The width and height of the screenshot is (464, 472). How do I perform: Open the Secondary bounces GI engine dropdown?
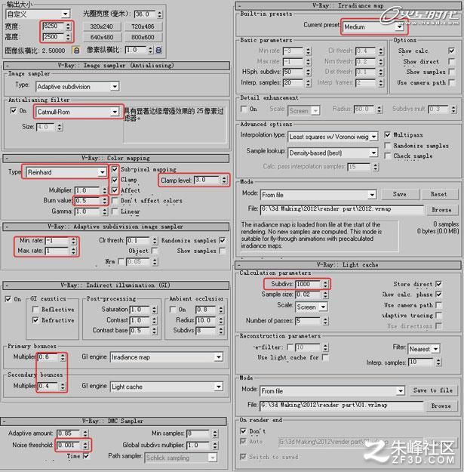(219, 387)
